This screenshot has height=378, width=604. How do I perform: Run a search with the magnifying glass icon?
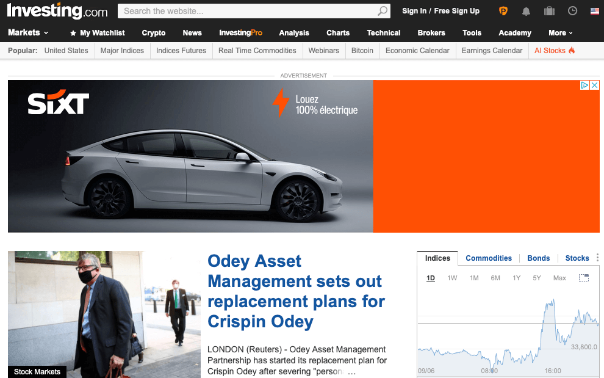(383, 11)
